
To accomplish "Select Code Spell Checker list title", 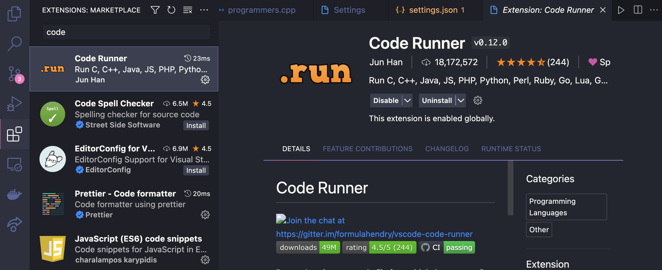I will pos(114,103).
